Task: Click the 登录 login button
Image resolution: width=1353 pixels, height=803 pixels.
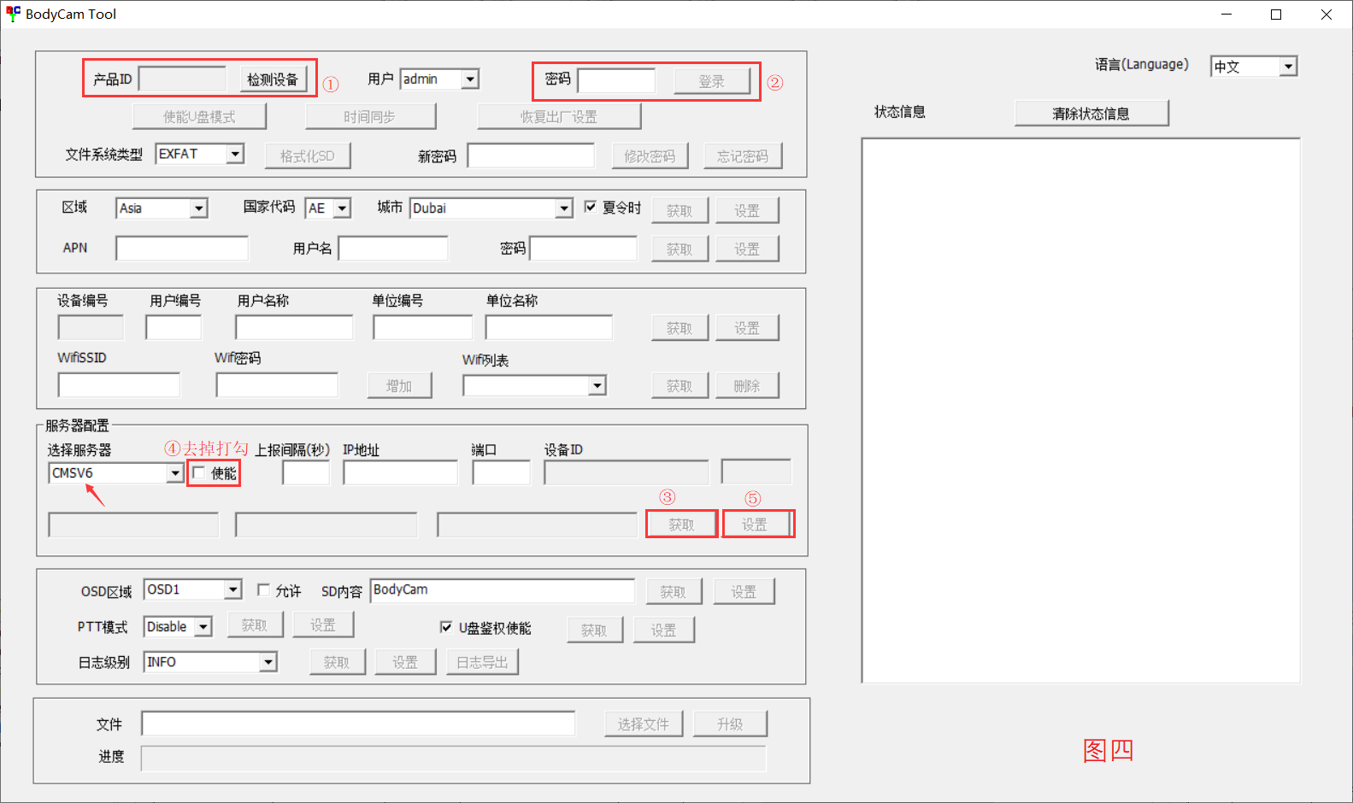Action: [711, 81]
